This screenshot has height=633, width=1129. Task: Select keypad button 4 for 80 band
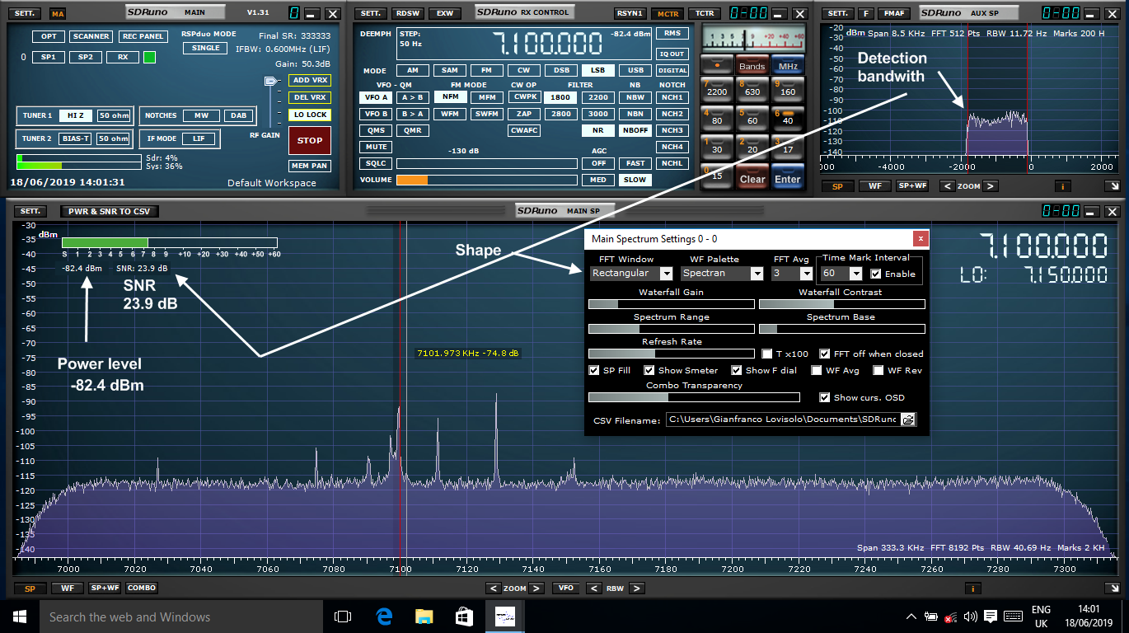pyautogui.click(x=716, y=117)
